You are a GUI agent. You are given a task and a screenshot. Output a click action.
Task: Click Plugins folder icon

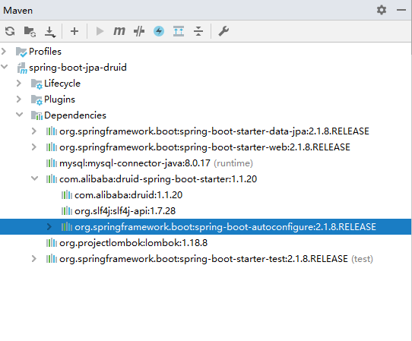coord(36,100)
